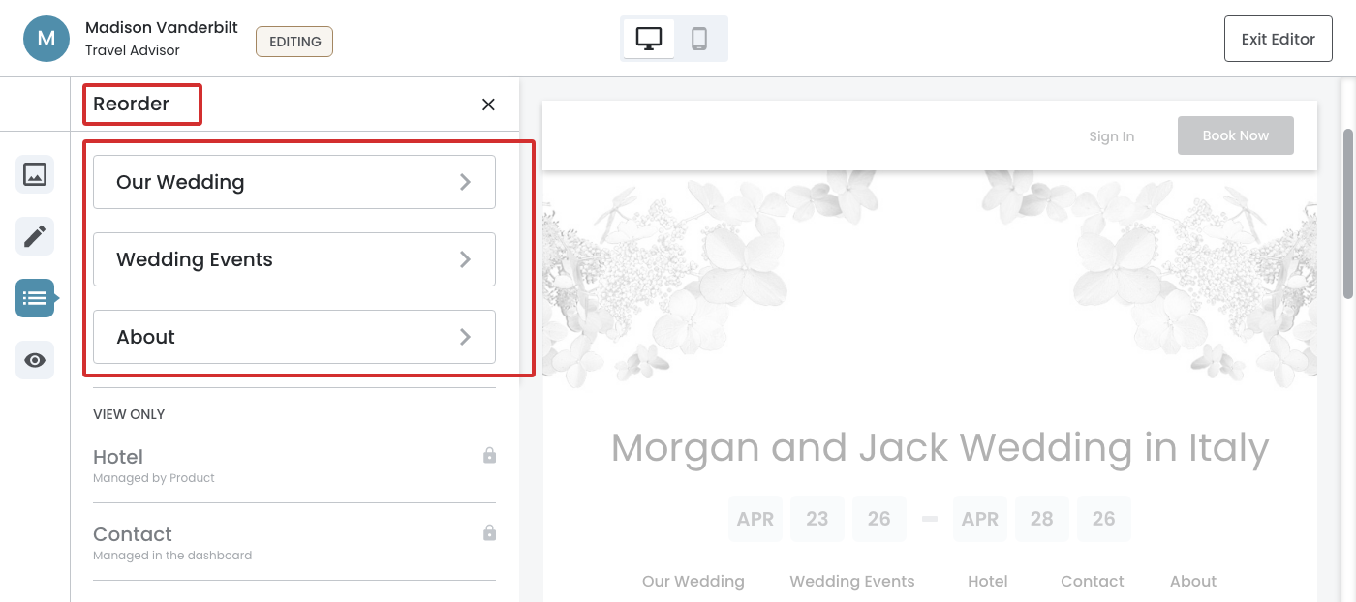
Task: Click the lock icon beside Contact
Action: [x=489, y=532]
